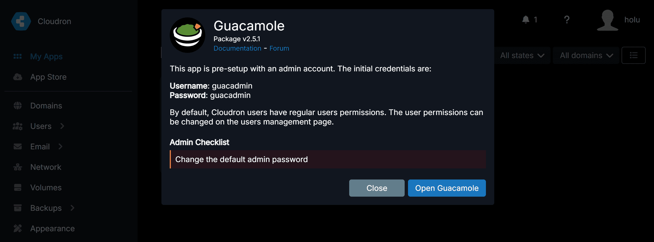Open the Appearance settings page
This screenshot has height=242, width=654.
coord(52,228)
